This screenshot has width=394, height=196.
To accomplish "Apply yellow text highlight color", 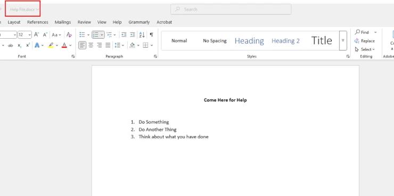I will pyautogui.click(x=51, y=45).
